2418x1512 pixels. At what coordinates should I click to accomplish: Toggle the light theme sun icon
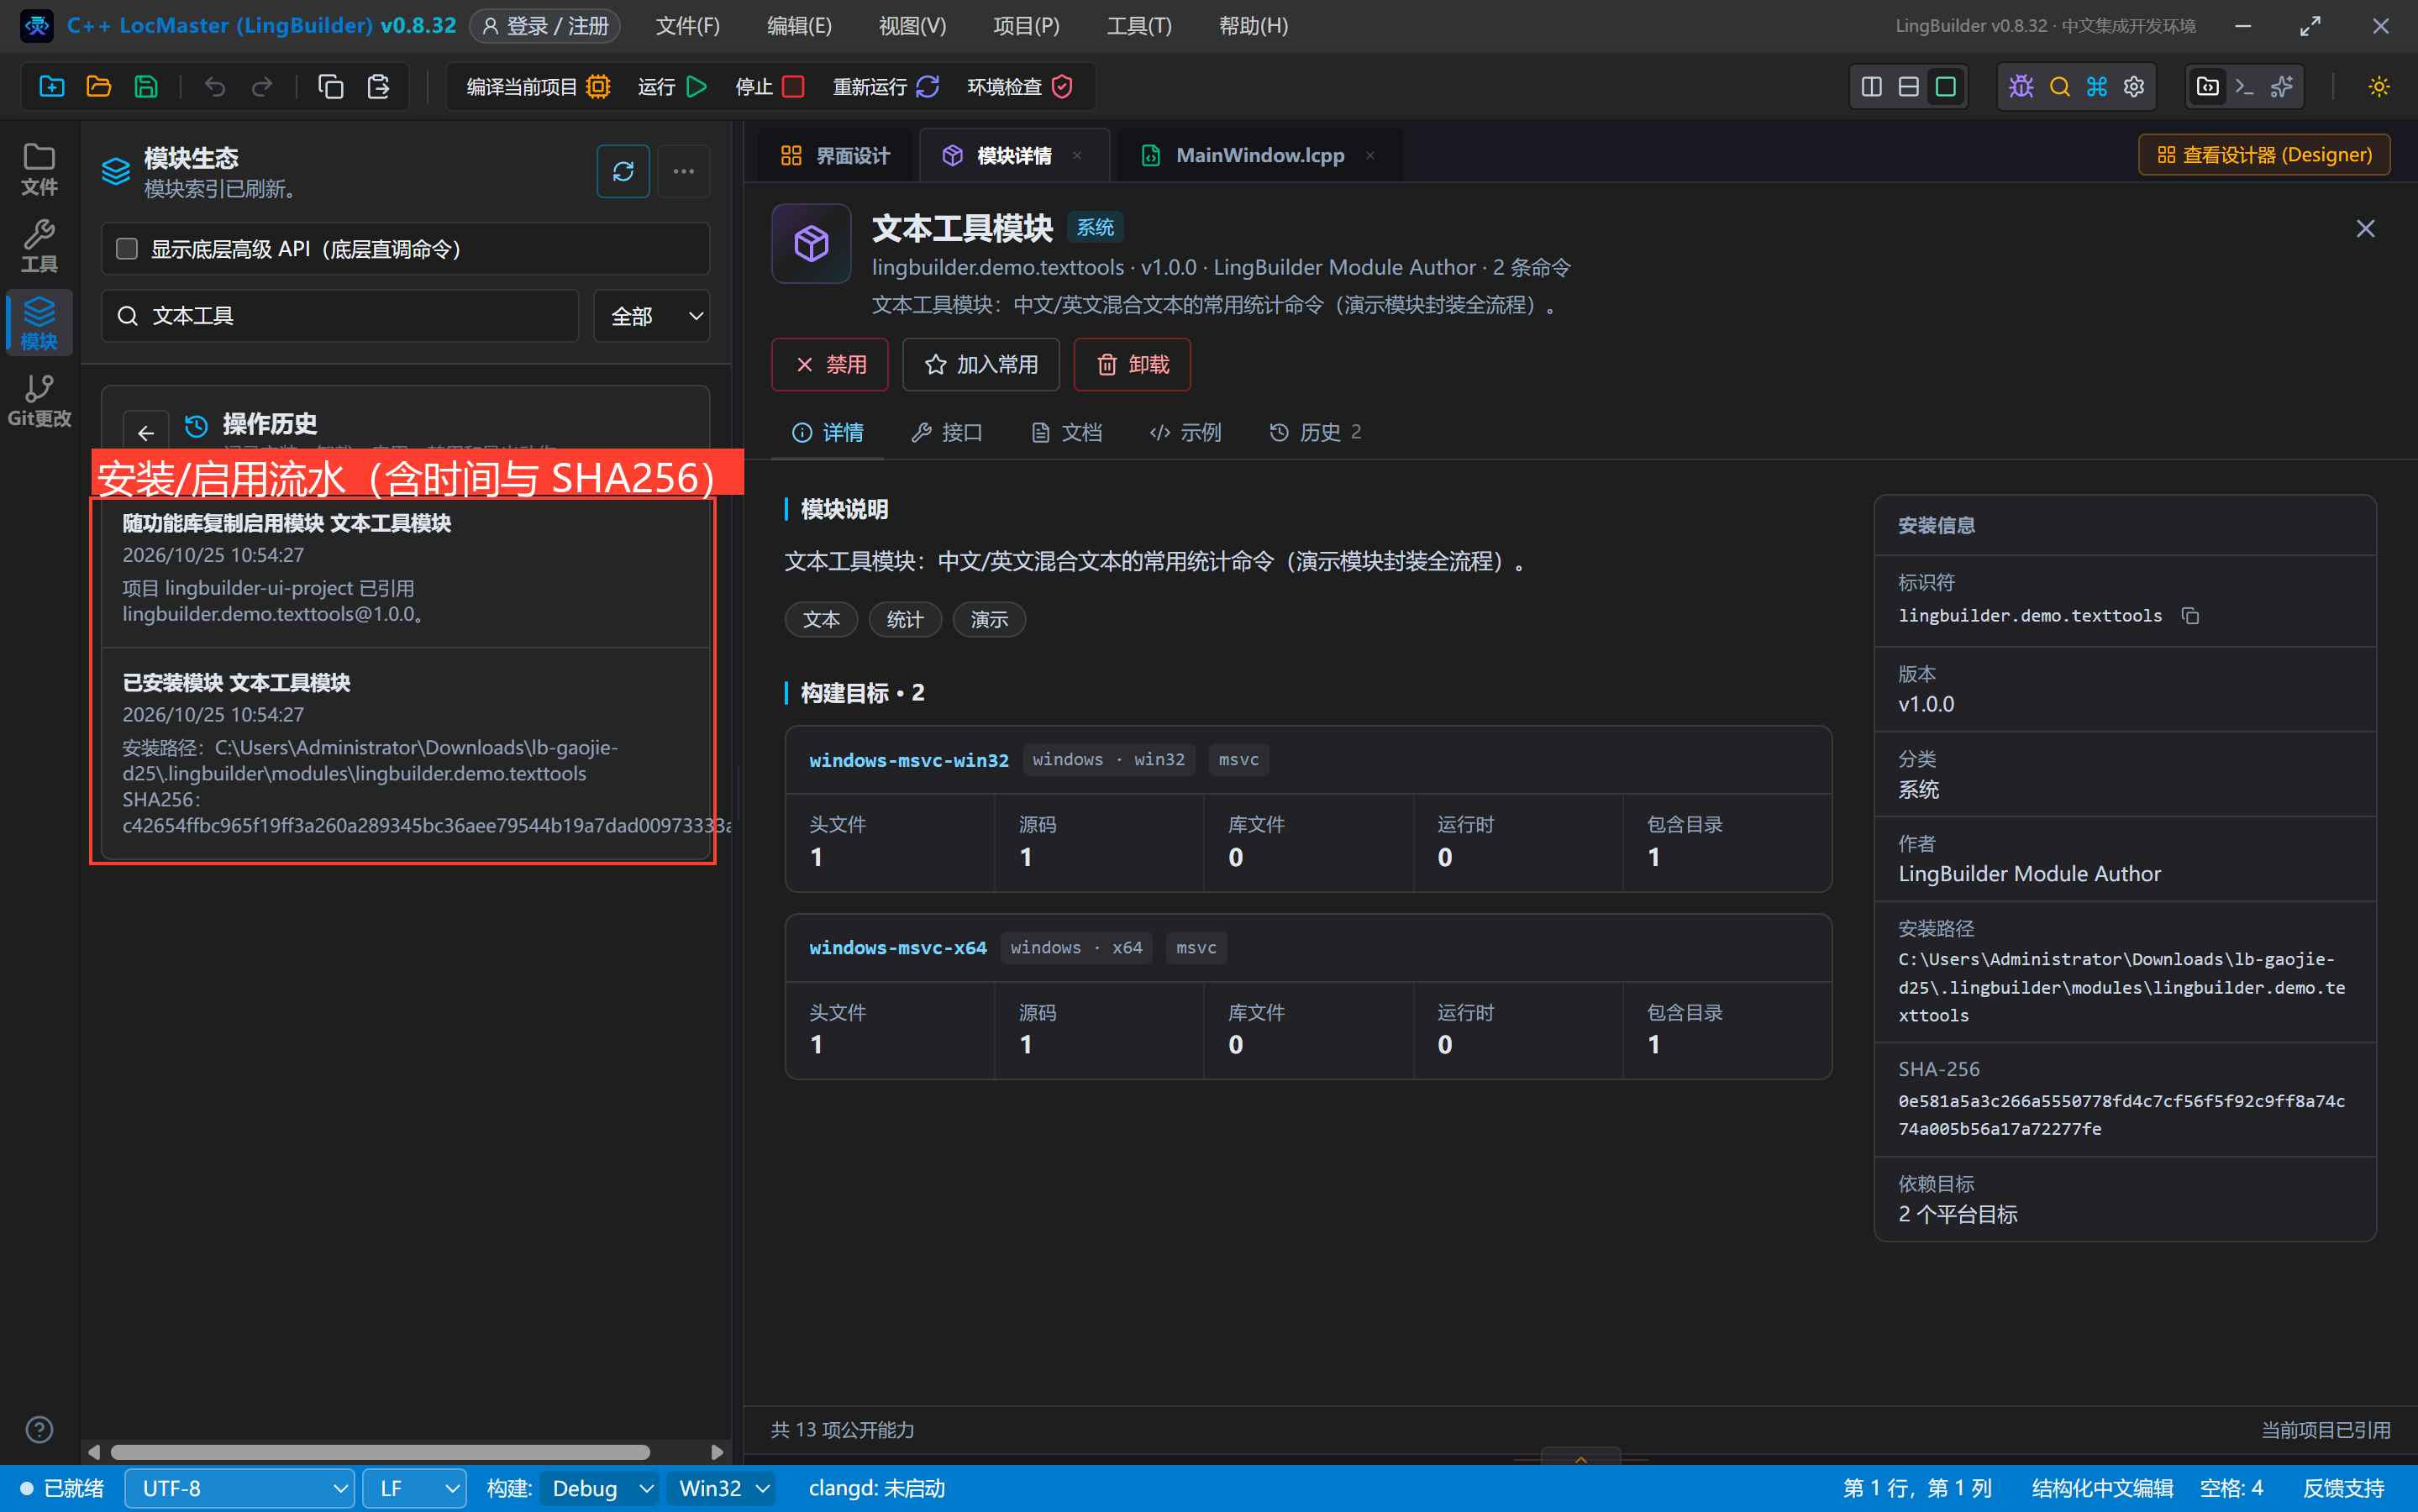pos(2379,87)
